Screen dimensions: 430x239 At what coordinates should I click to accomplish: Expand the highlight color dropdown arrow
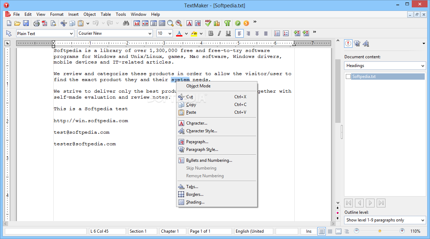click(201, 33)
